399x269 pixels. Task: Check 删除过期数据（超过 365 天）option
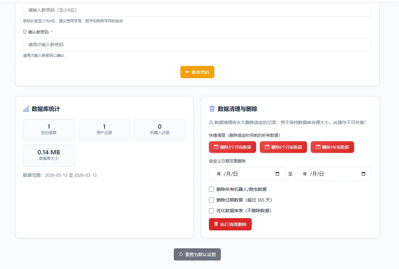click(x=211, y=200)
